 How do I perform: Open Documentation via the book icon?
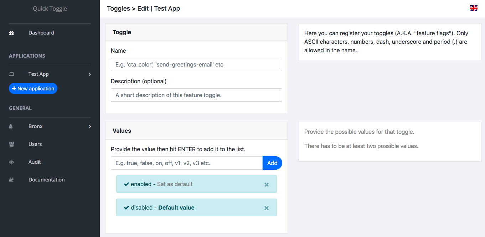[11, 179]
